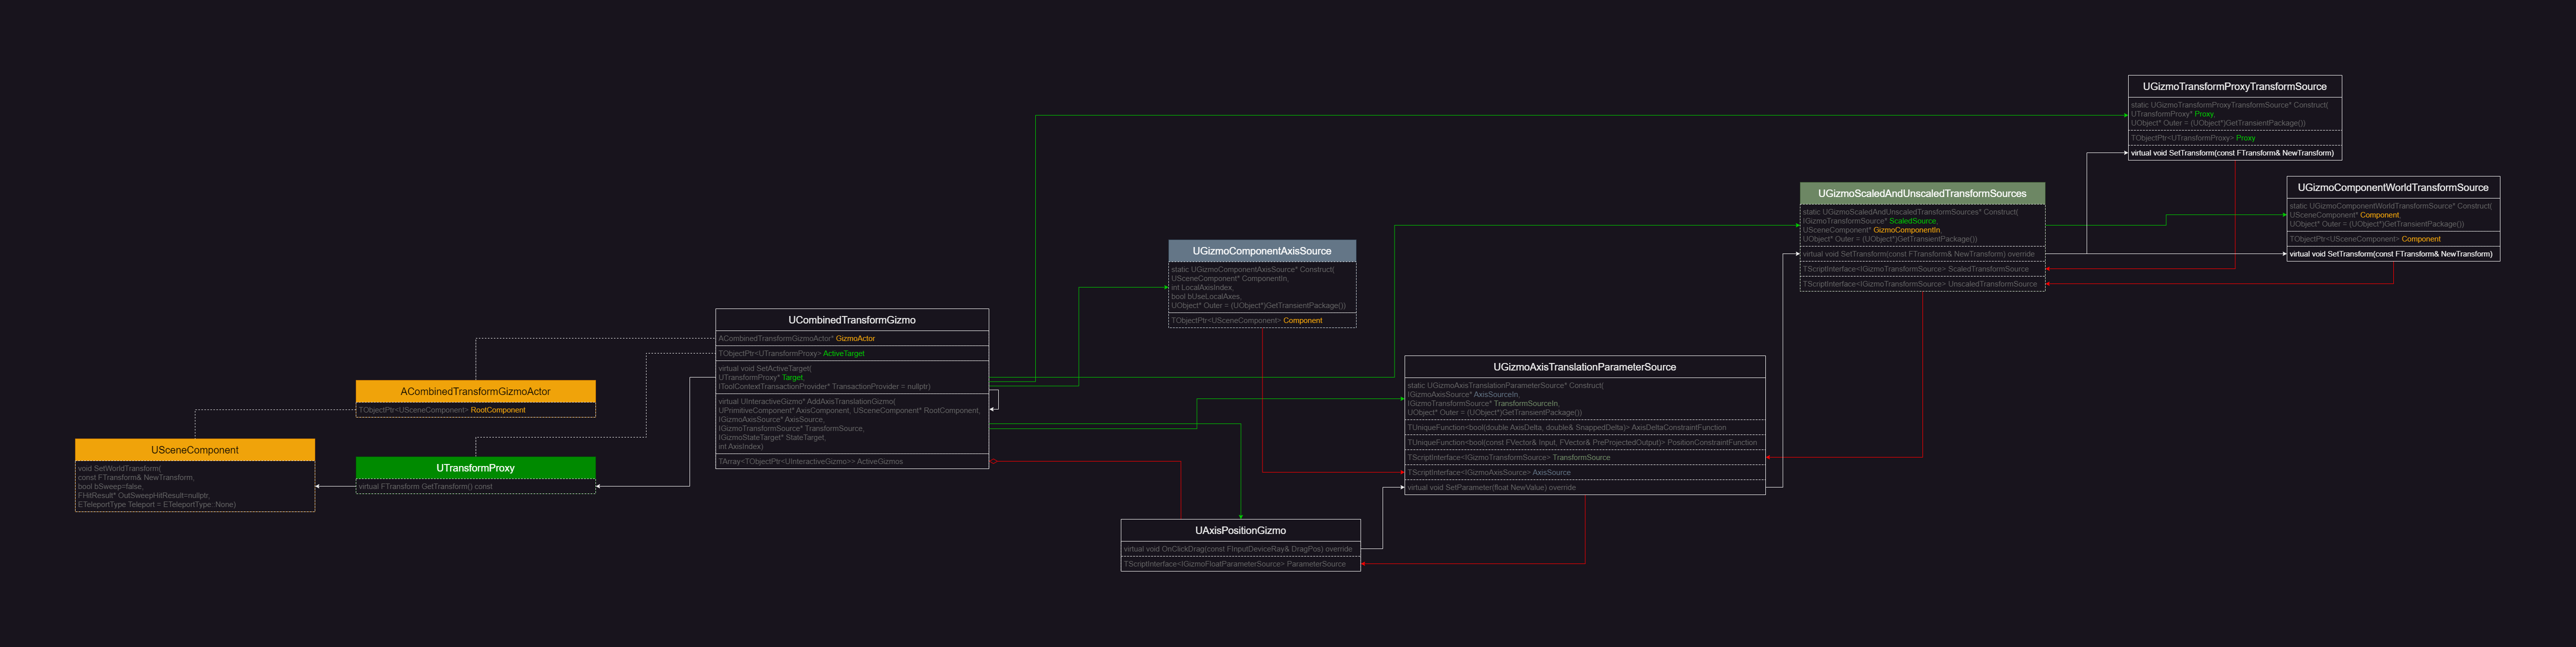2576x647 pixels.
Task: Click the UCombinedTransformGizmo class title
Action: coord(851,320)
